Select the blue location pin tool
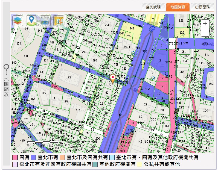This screenshot has height=171, width=218. [31, 21]
